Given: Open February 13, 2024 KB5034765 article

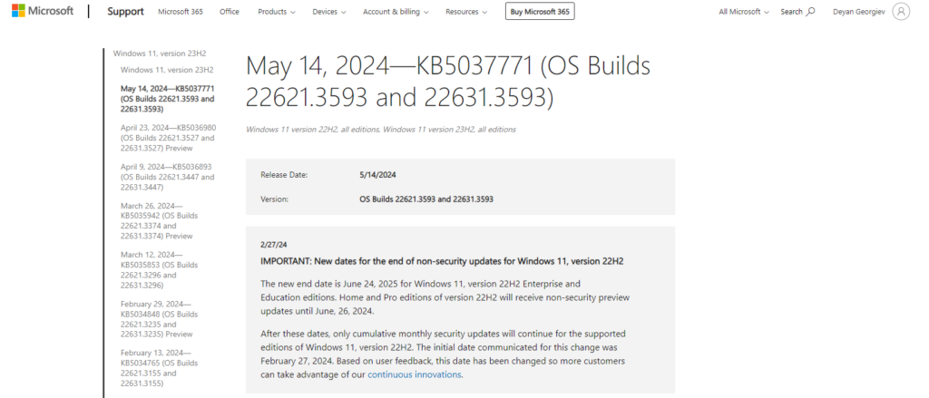Looking at the screenshot, I should (x=160, y=366).
